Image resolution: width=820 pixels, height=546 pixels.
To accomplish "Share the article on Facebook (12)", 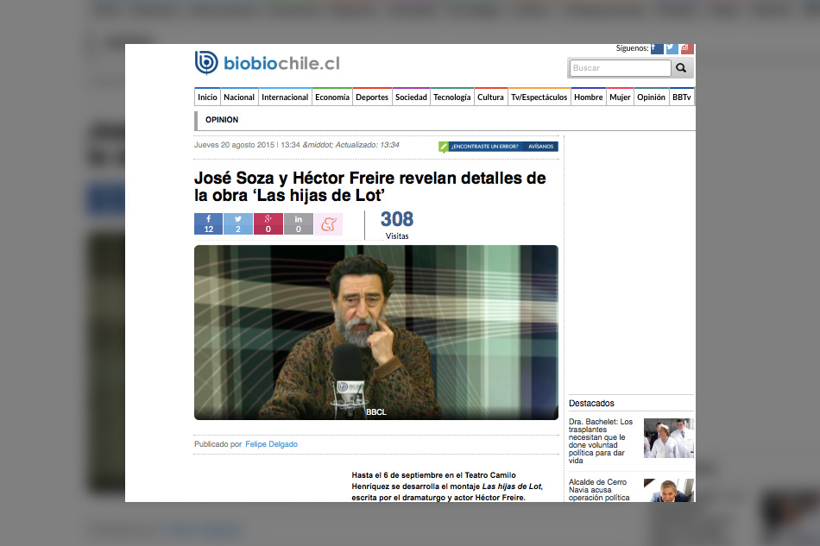I will coord(208,223).
